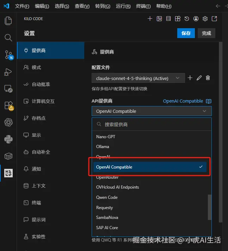Open the marketplace icon in Kilo header
228x251 pixels.
[178, 19]
